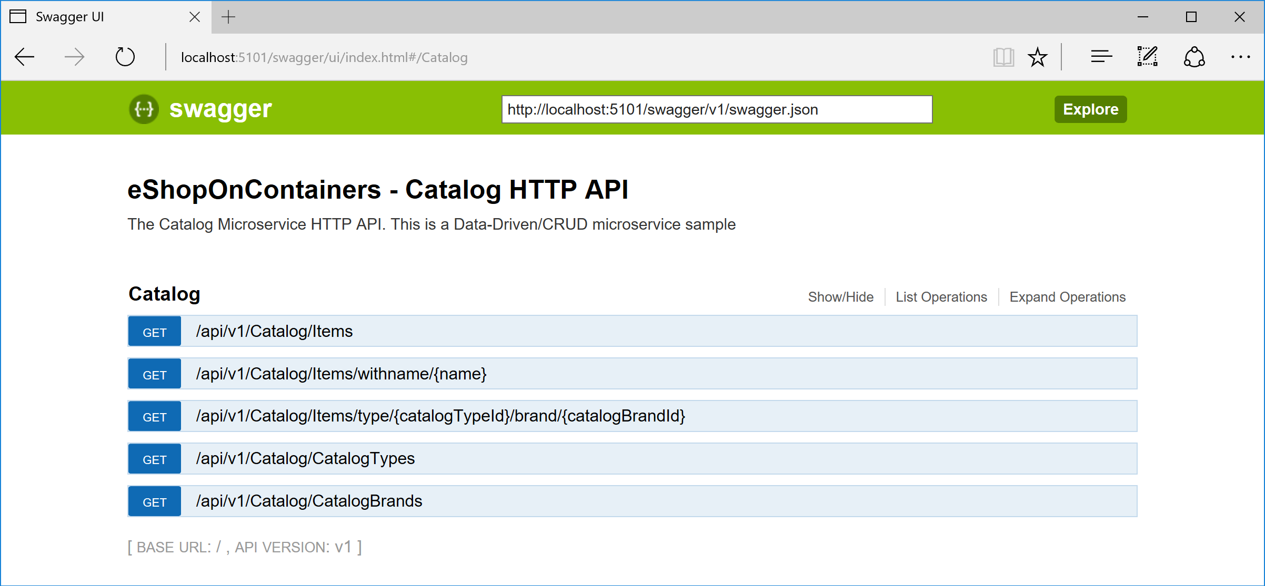The height and width of the screenshot is (586, 1265).
Task: Click the Share icon in toolbar
Action: click(1194, 57)
